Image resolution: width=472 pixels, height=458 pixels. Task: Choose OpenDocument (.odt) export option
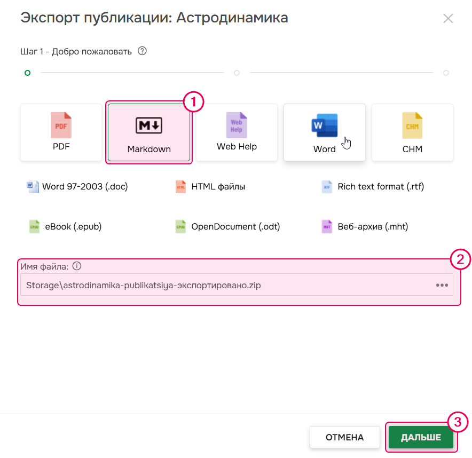pyautogui.click(x=228, y=226)
